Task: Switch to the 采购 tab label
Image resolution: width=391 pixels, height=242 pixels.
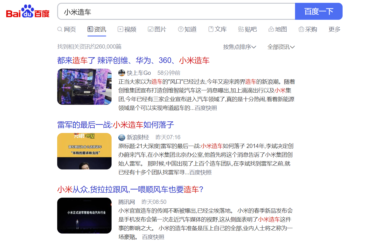Action: [311, 29]
